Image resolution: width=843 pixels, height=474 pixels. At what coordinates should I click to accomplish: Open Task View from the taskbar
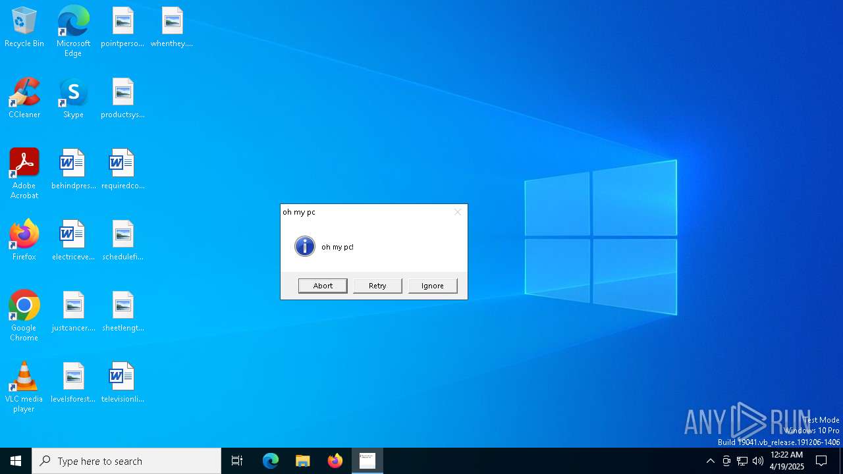pos(237,461)
